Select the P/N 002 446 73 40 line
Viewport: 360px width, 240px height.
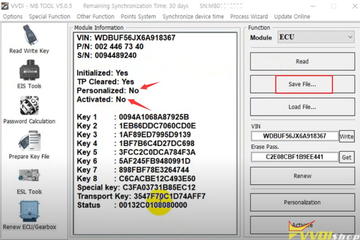point(110,47)
